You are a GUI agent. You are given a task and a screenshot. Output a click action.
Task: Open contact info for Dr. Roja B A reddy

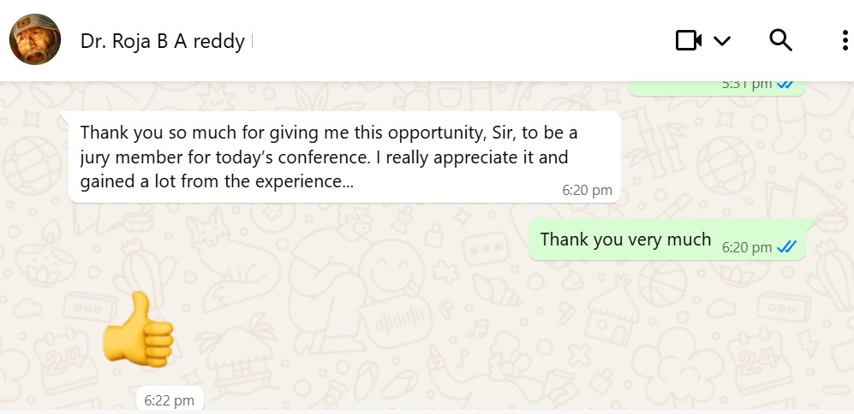(x=163, y=41)
